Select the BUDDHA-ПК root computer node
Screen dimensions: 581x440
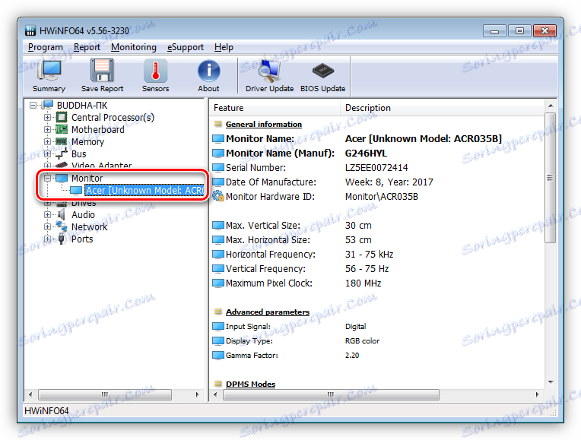pyautogui.click(x=82, y=105)
